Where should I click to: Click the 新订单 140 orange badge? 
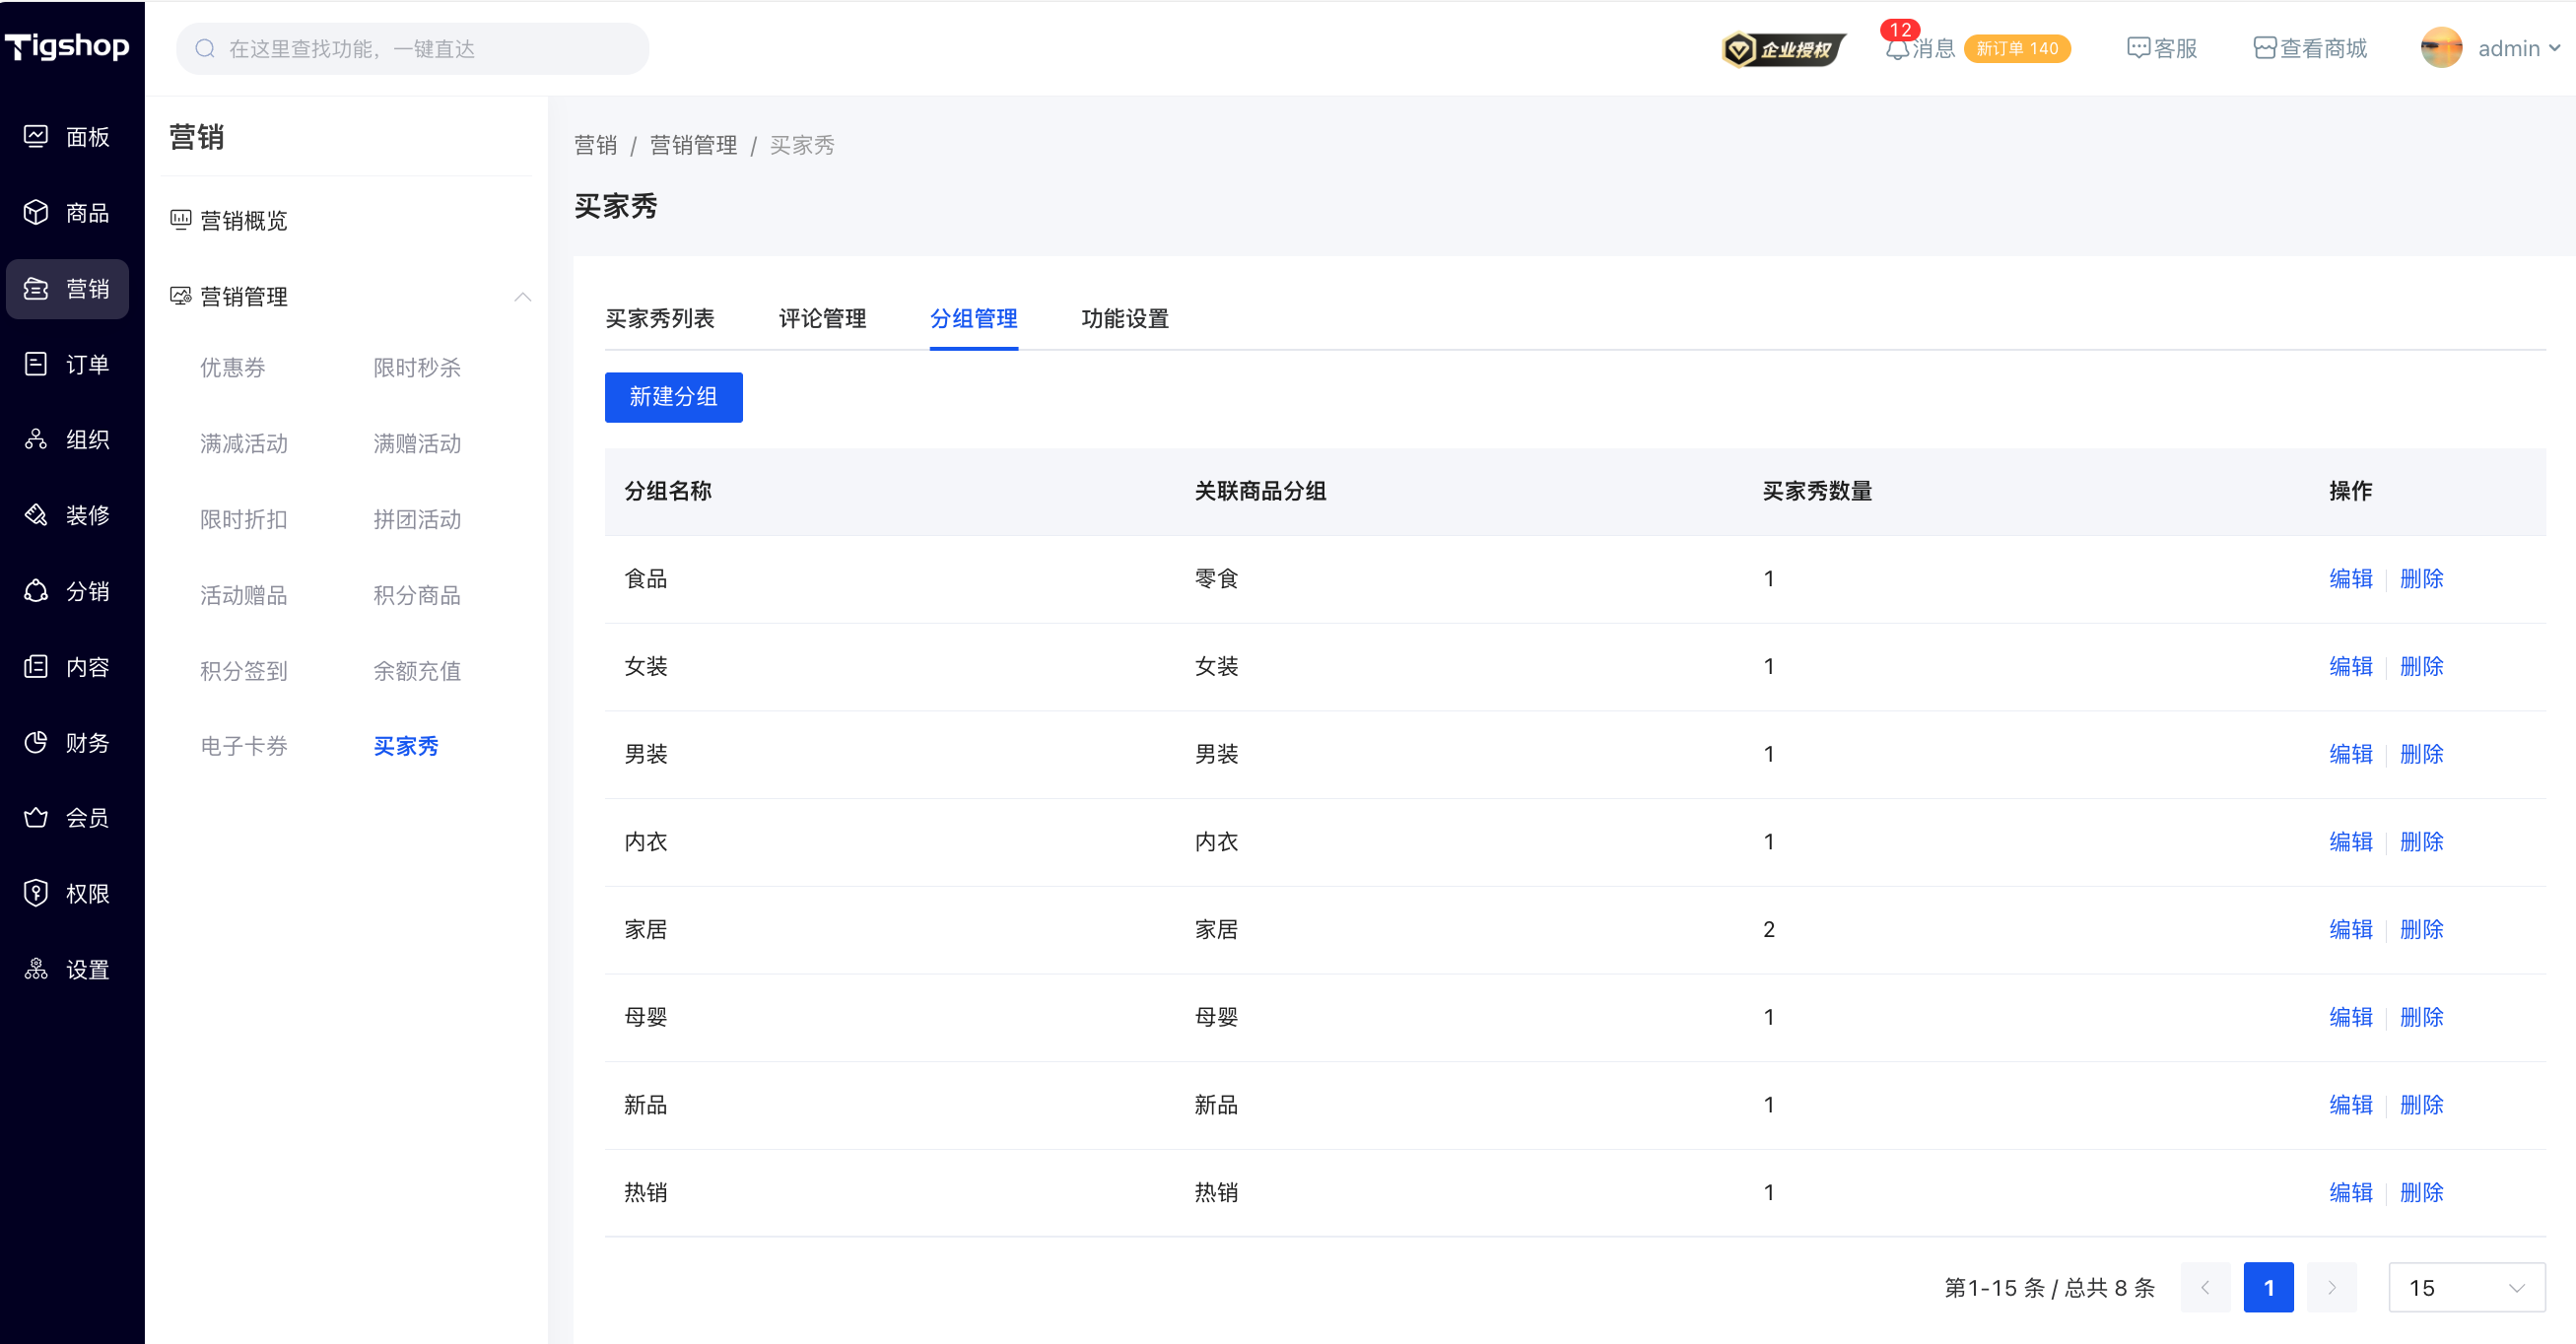coord(2016,49)
